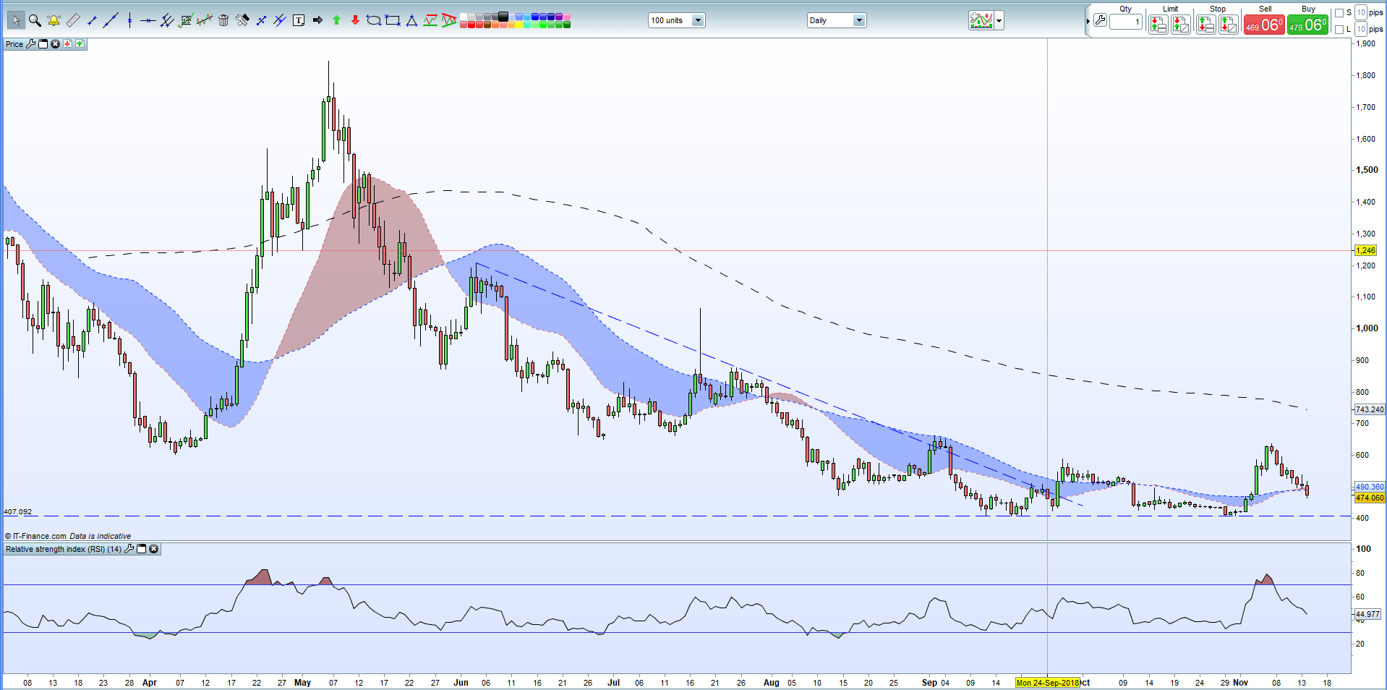Screen dimensions: 1387x690
Task: Click the green Buy price button
Action: 1307,25
